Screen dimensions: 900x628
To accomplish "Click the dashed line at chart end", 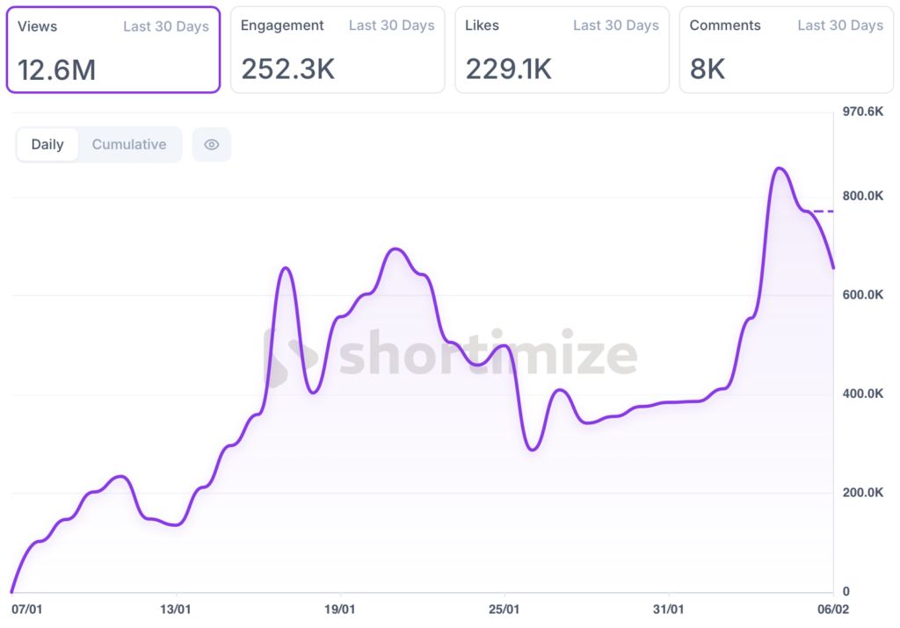I will [823, 211].
